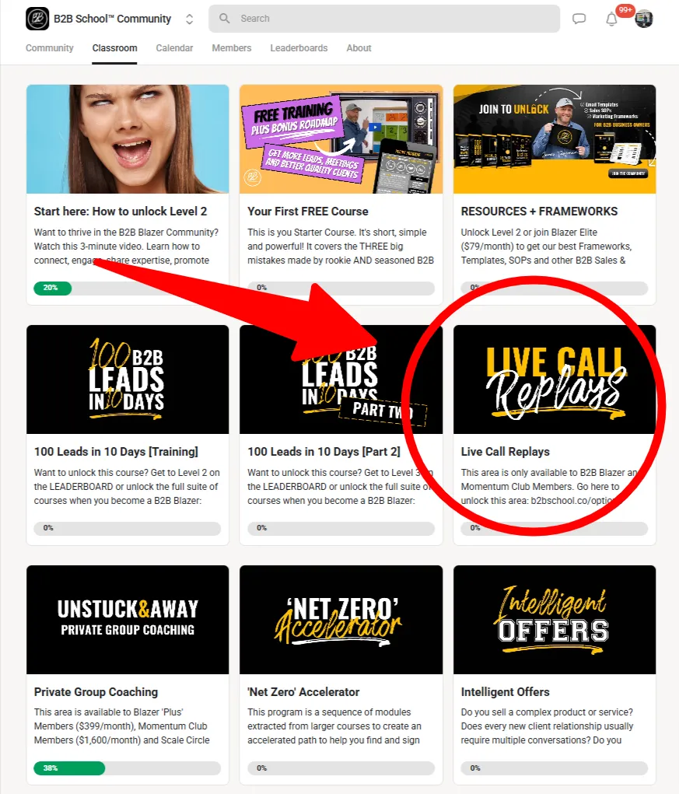This screenshot has height=794, width=679.
Task: Click the 0% progress bar on 100 Leads [Training]
Action: pos(127,528)
